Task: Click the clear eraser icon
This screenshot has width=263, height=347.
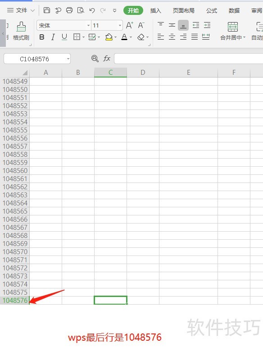Action: (141, 37)
